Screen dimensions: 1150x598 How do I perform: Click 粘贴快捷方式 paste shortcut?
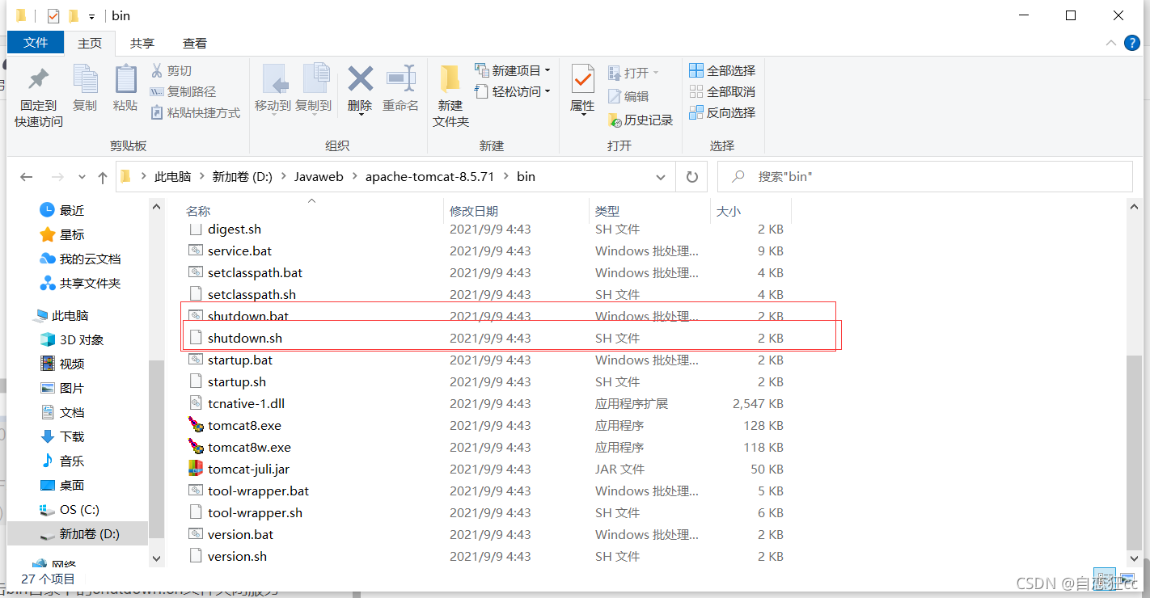[195, 113]
